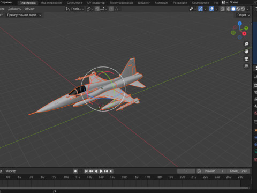Viewport: 257px width, 193px height.
Task: Open the proportional editing falloff curve icon
Action: point(117,9)
